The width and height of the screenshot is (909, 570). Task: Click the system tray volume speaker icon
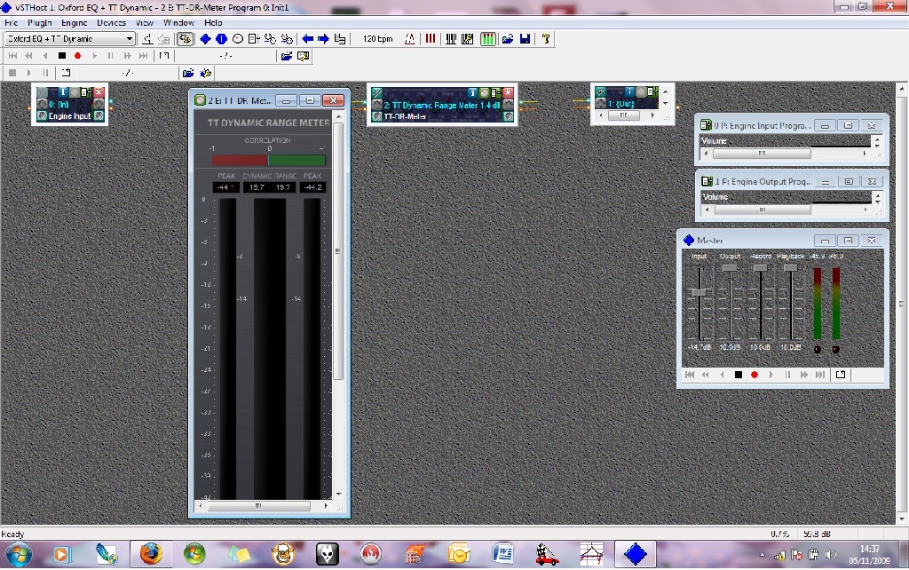[x=830, y=555]
